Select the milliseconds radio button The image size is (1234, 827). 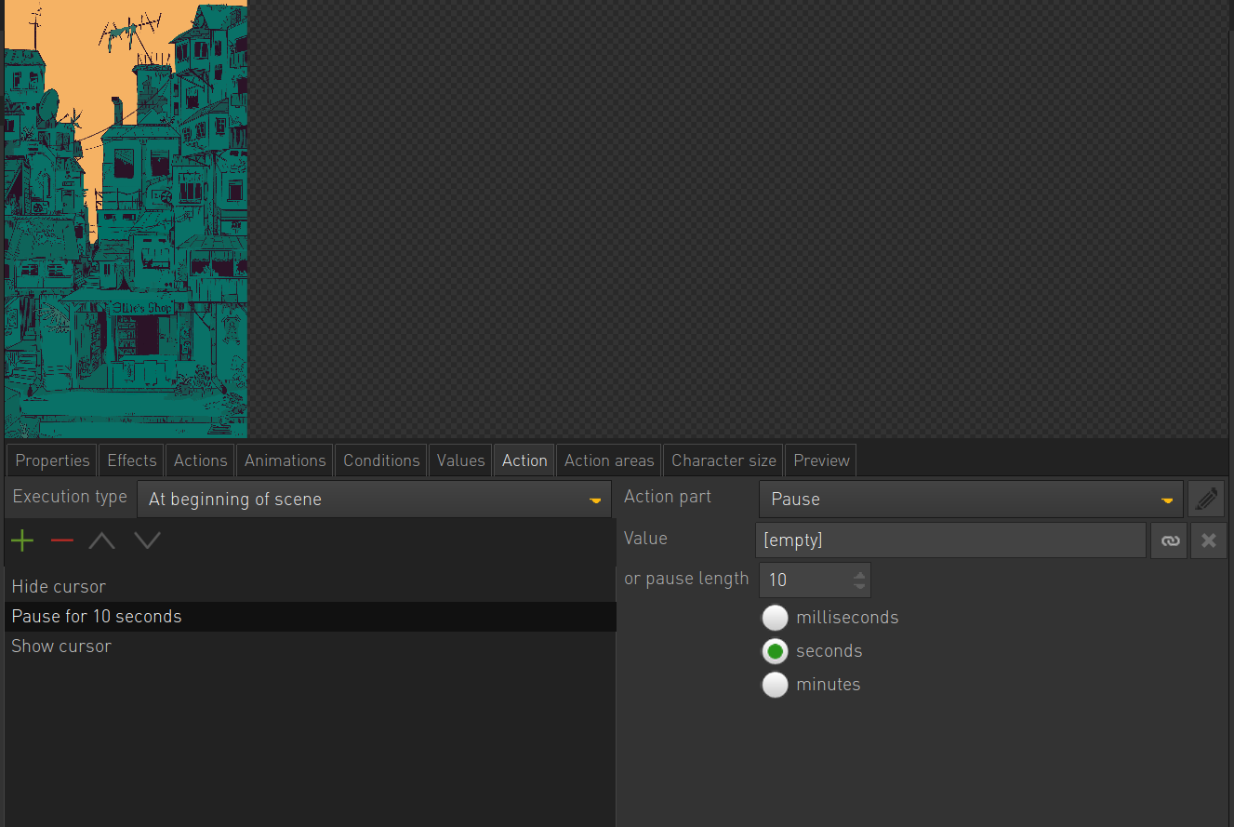(775, 618)
